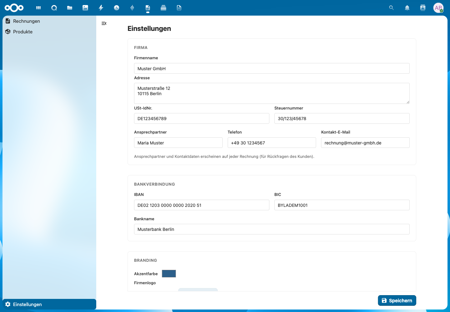Click the IBAN label
The image size is (450, 312).
tap(139, 195)
